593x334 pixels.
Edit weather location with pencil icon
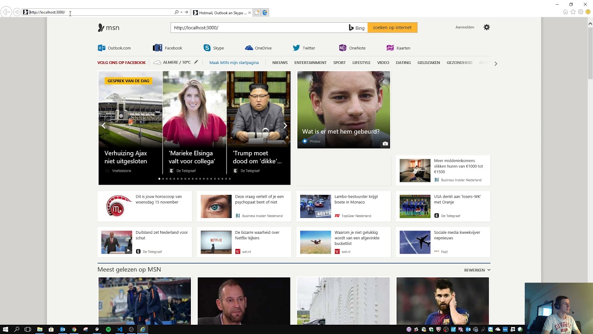[196, 62]
